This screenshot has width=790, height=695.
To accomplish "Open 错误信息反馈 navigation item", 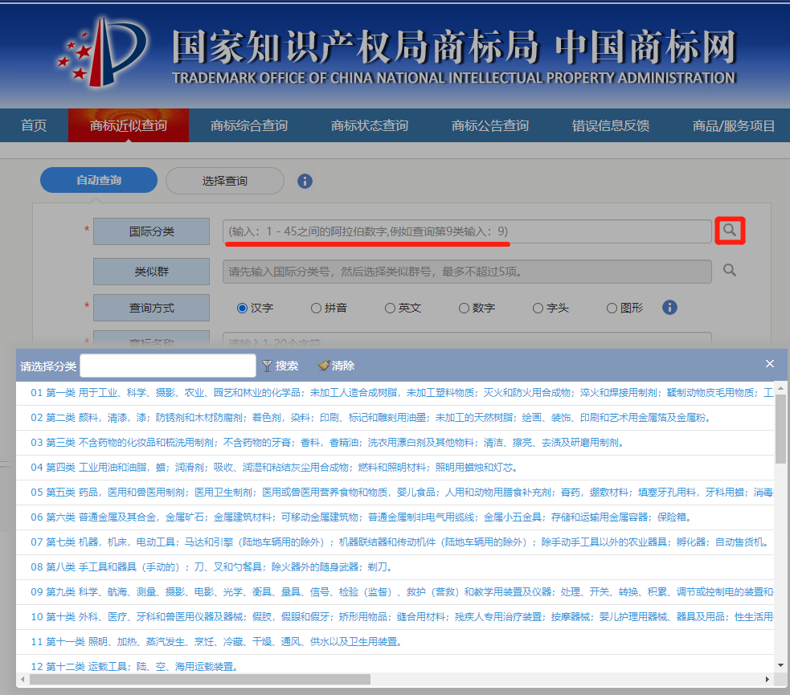I will [610, 125].
